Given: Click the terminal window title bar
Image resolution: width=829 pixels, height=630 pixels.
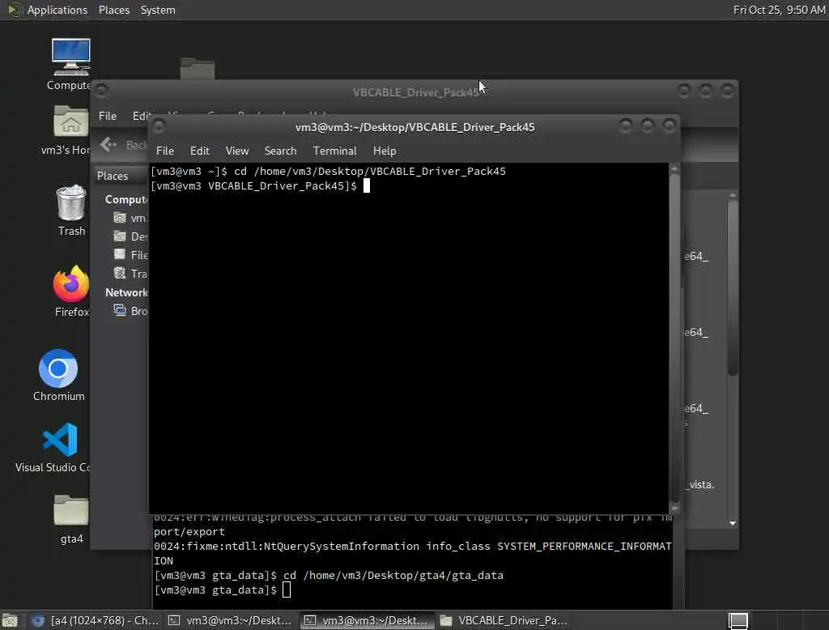Looking at the screenshot, I should point(414,127).
